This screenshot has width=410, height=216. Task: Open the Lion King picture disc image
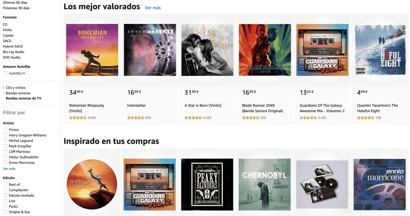point(92,185)
